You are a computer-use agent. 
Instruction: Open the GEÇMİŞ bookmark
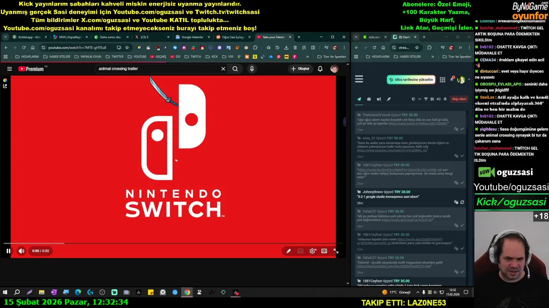pos(158,56)
